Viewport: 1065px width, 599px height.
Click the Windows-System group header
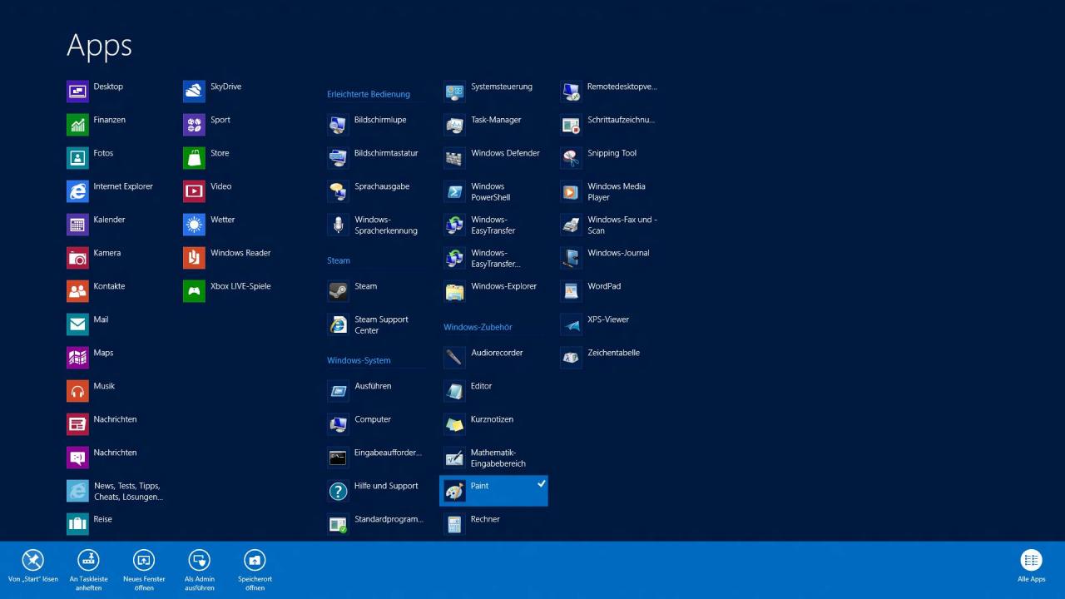pyautogui.click(x=359, y=360)
